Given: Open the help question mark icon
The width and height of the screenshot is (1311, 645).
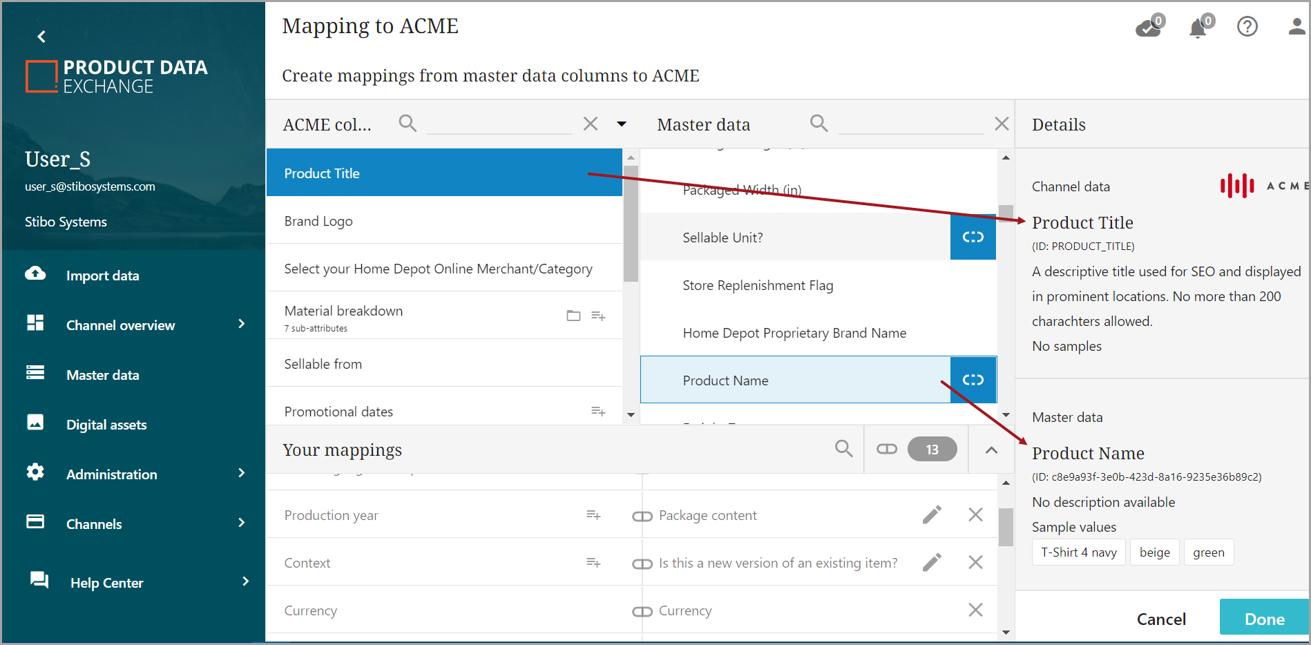Looking at the screenshot, I should (1247, 27).
